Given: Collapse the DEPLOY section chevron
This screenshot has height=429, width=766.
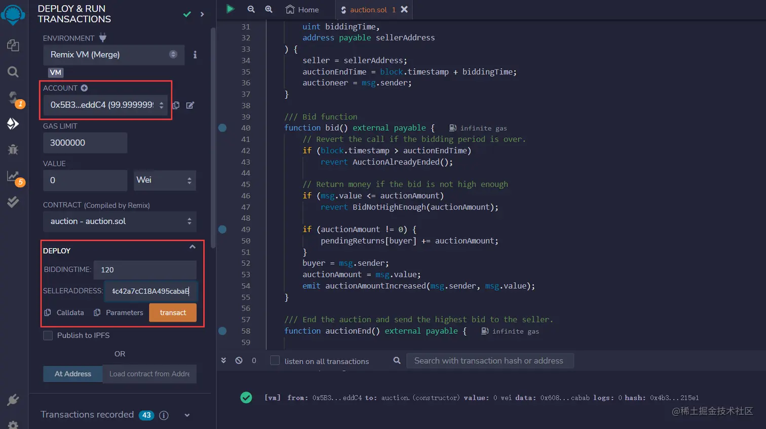Looking at the screenshot, I should coord(193,247).
